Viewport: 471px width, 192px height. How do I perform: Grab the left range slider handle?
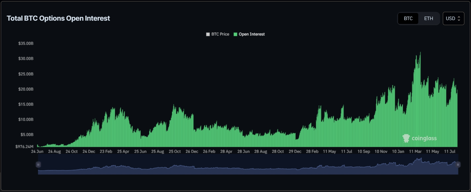[38, 165]
